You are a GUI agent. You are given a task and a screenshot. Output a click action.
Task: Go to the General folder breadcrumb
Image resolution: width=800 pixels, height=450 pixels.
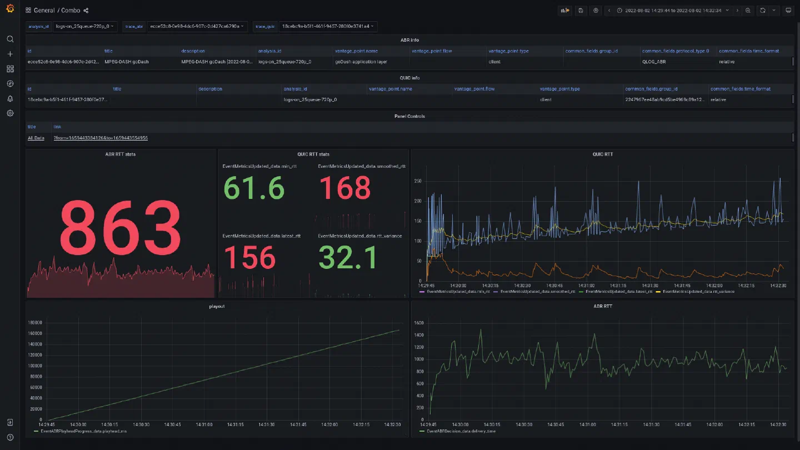pos(44,11)
